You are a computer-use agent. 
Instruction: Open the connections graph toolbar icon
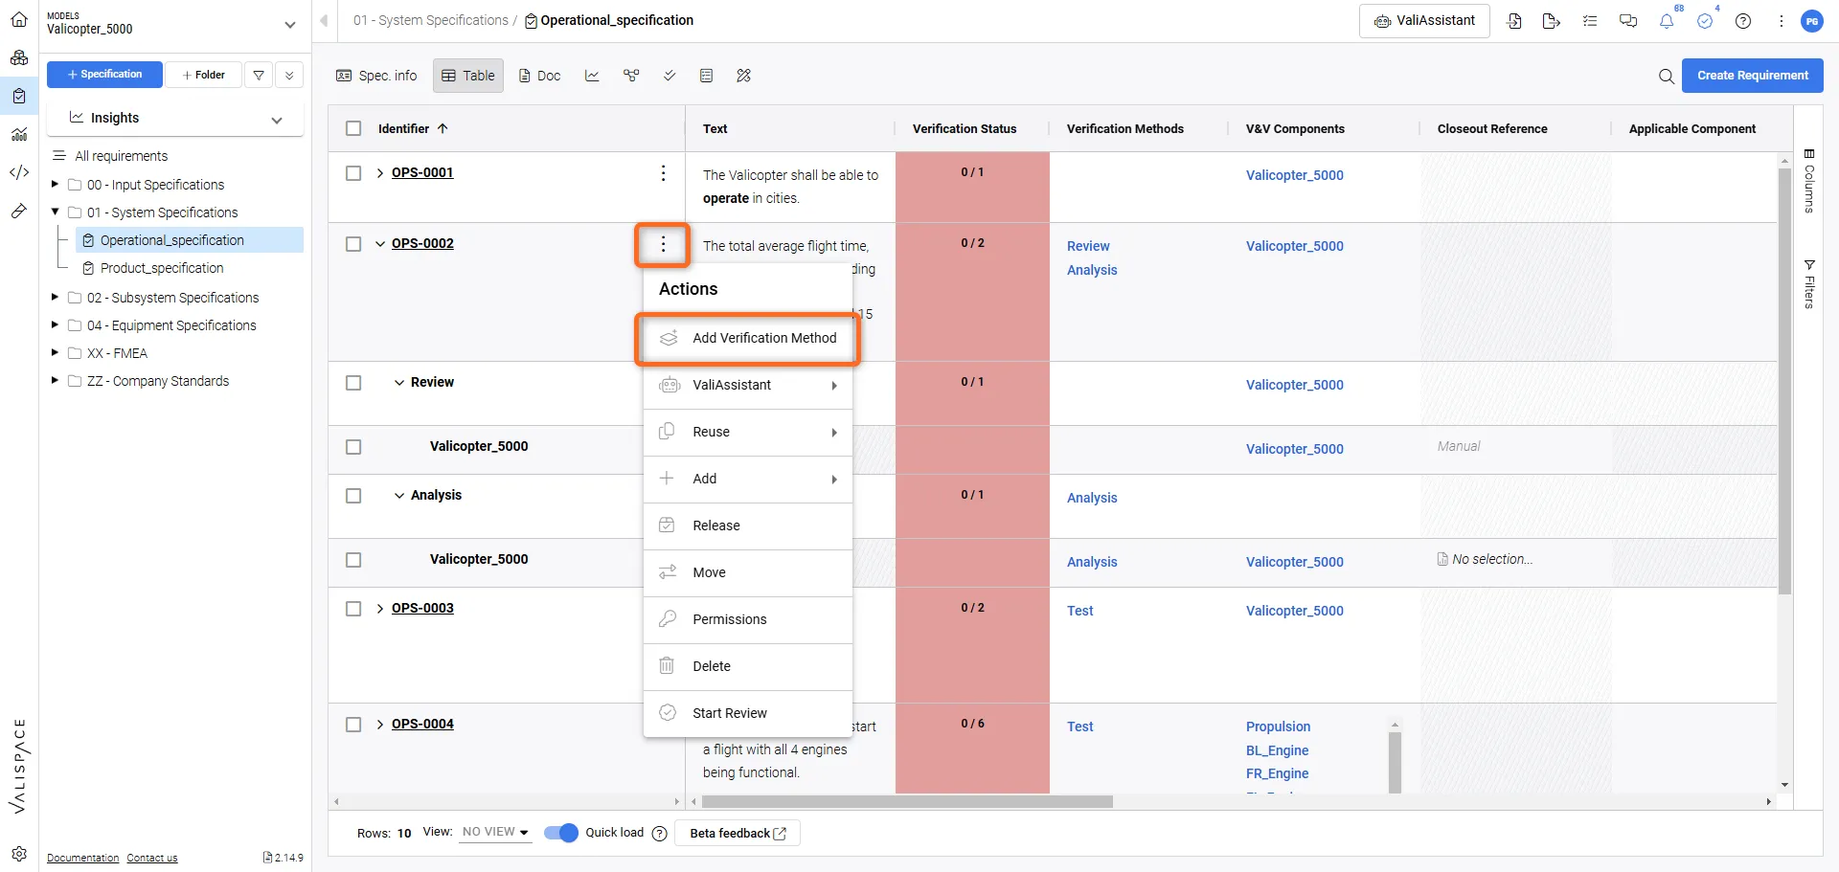pyautogui.click(x=631, y=76)
